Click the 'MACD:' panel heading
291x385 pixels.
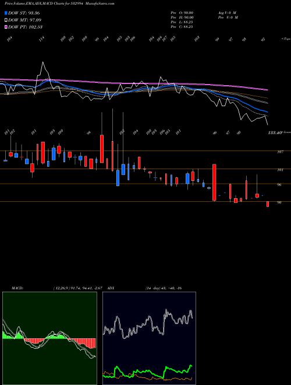(x=17, y=288)
